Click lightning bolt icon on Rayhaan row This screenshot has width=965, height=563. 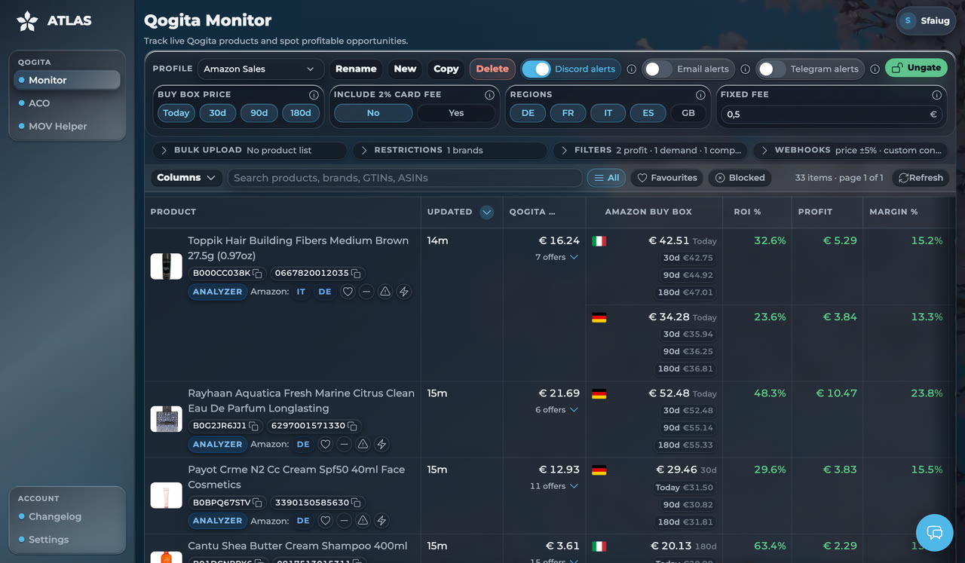pyautogui.click(x=382, y=445)
